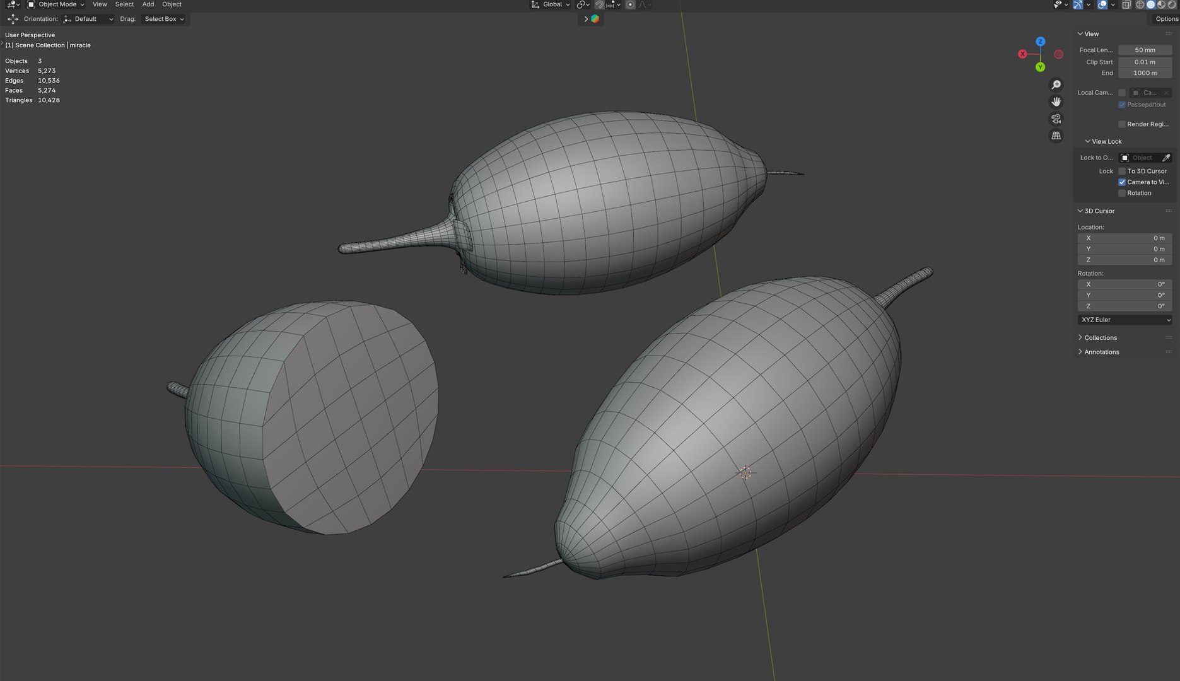Click the zoom magnifier viewport icon

click(x=1056, y=84)
